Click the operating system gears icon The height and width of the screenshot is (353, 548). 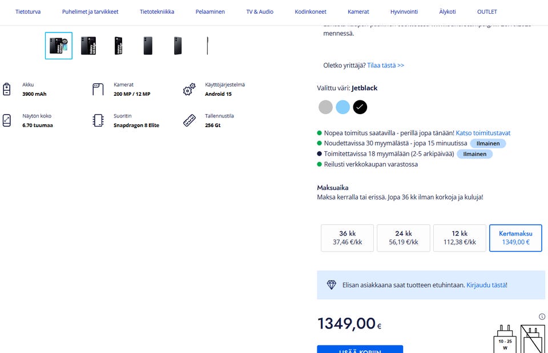coord(189,90)
